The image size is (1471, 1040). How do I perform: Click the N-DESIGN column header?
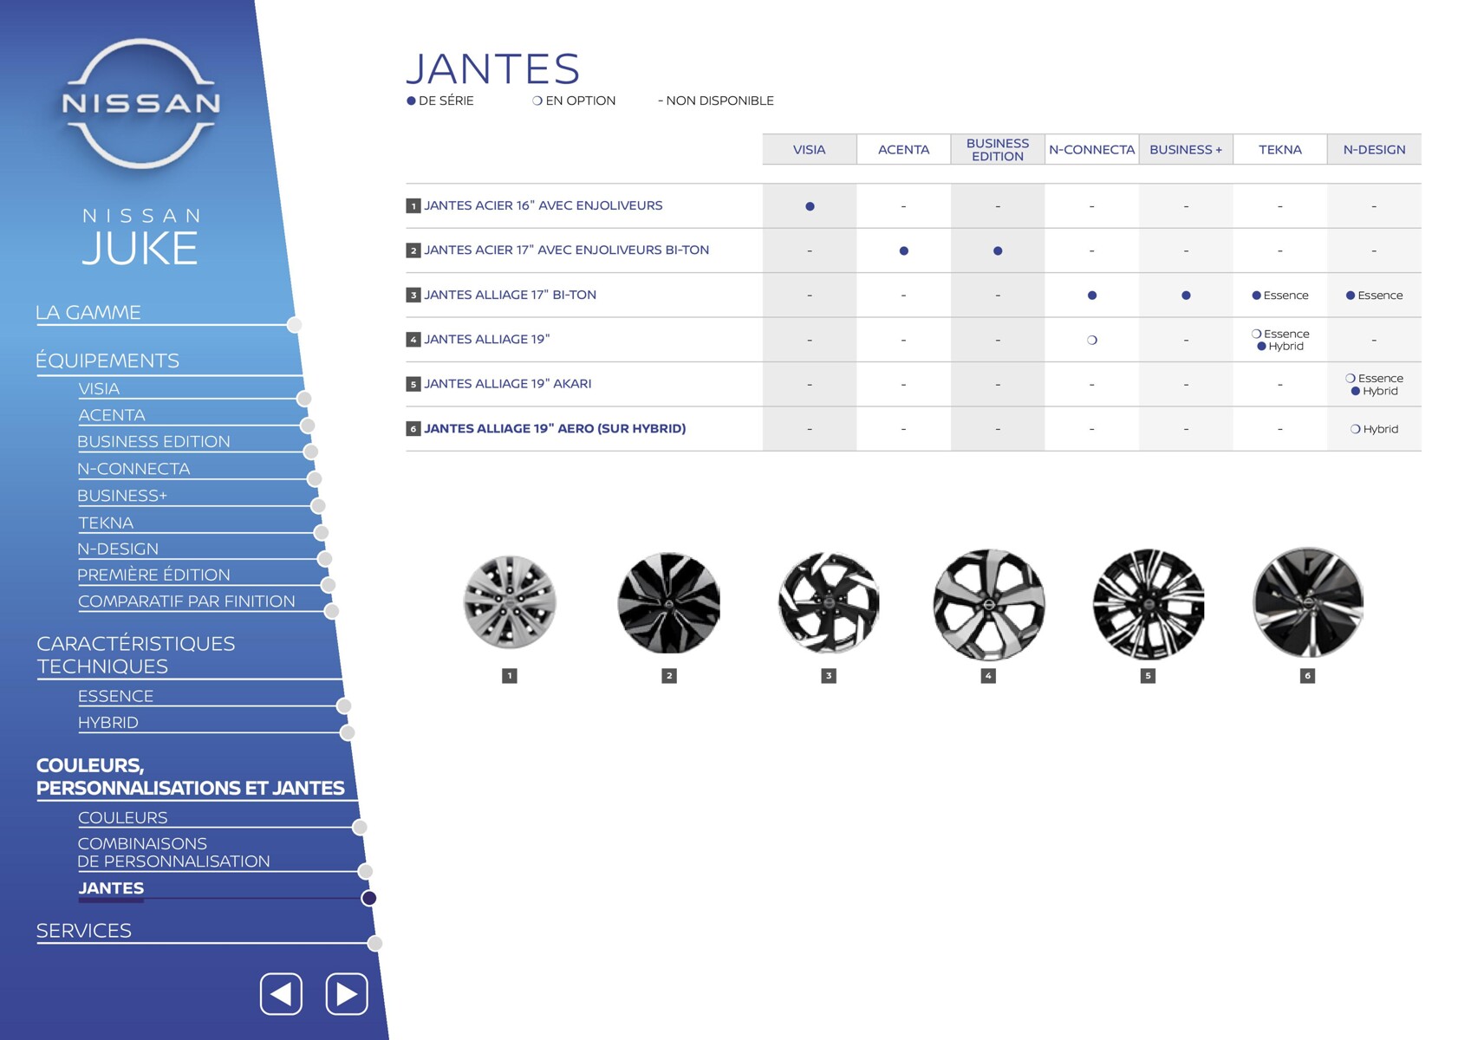point(1375,149)
